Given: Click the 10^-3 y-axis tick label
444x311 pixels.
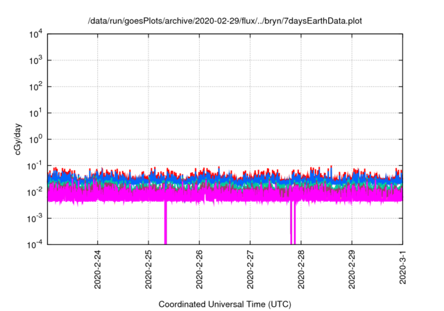Looking at the screenshot, I should coord(35,218).
